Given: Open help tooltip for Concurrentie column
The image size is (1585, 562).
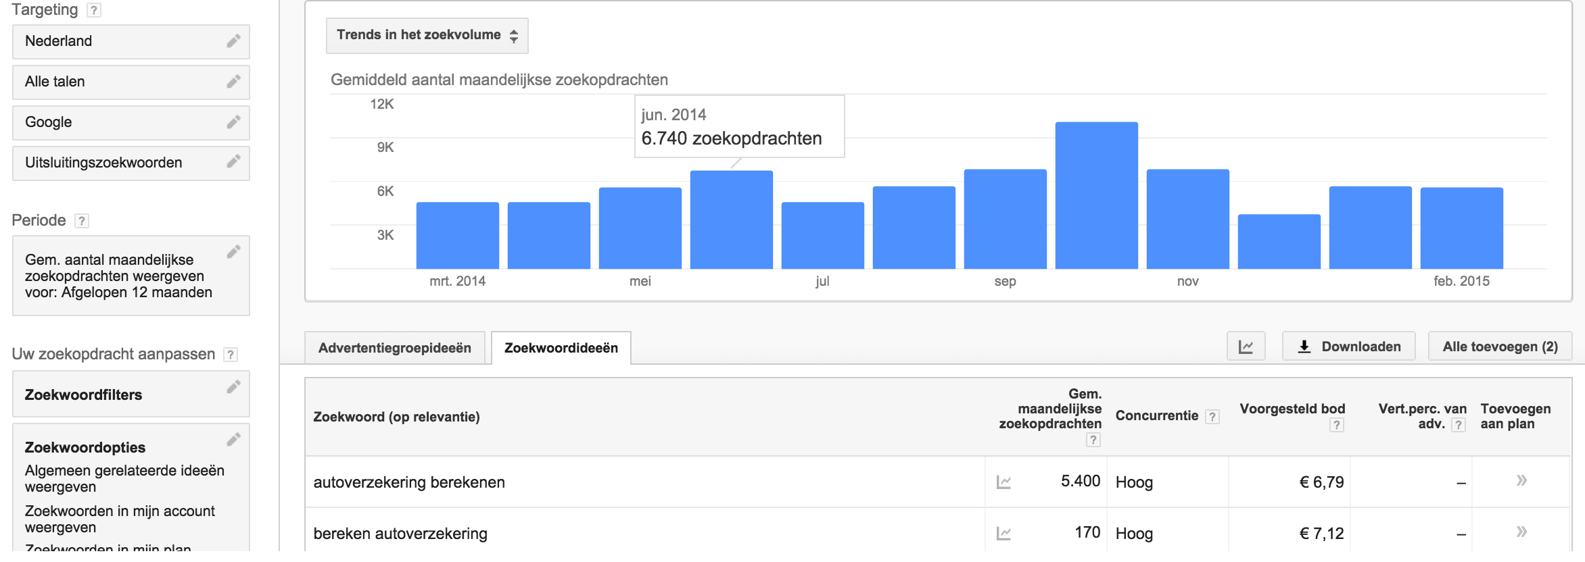Looking at the screenshot, I should pyautogui.click(x=1212, y=417).
